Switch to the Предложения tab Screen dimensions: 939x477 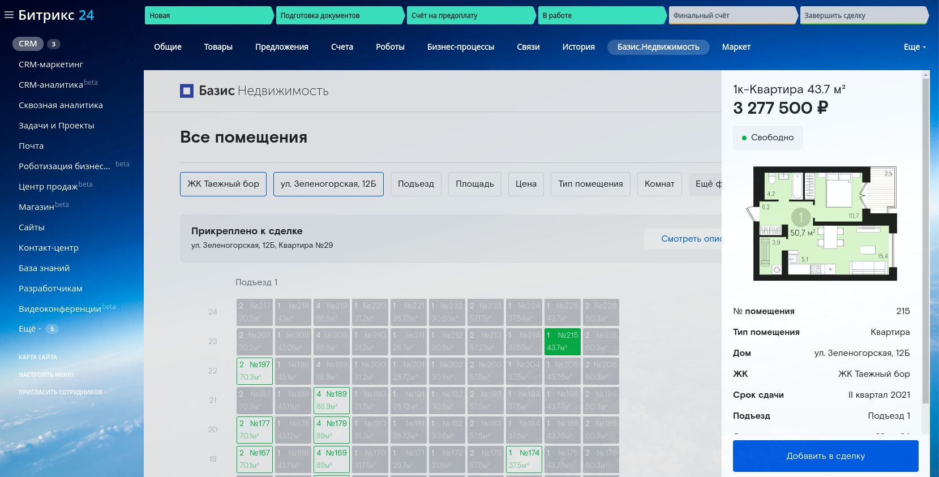tap(282, 47)
